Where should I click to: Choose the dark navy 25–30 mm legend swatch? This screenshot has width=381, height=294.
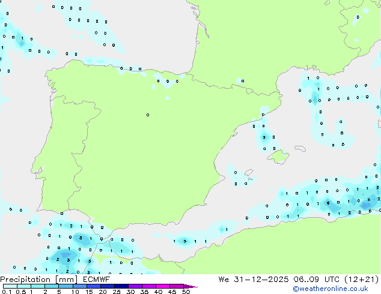(121, 286)
